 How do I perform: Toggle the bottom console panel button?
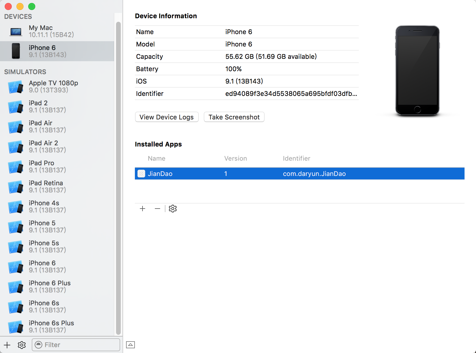tap(130, 345)
